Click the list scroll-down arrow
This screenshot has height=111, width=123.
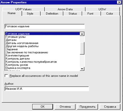coord(82,69)
